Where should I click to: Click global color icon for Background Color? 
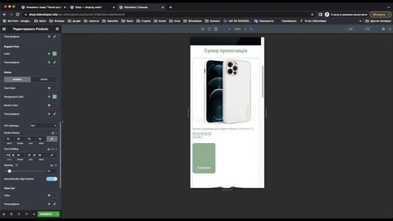click(x=49, y=96)
